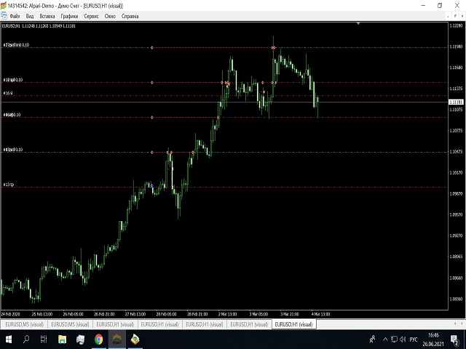466x349 pixels.
Task: Open the People icon in system tray
Action: pos(372,340)
